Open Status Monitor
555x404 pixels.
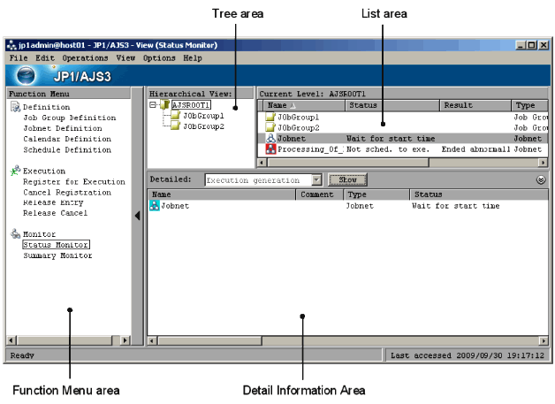pyautogui.click(x=56, y=245)
